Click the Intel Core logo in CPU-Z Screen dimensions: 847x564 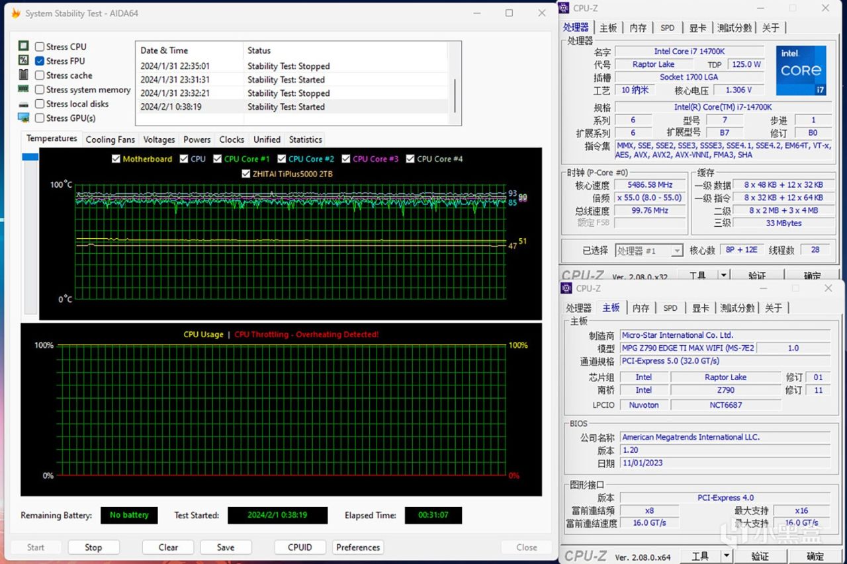(801, 69)
